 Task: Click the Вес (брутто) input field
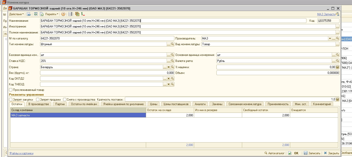107,73
